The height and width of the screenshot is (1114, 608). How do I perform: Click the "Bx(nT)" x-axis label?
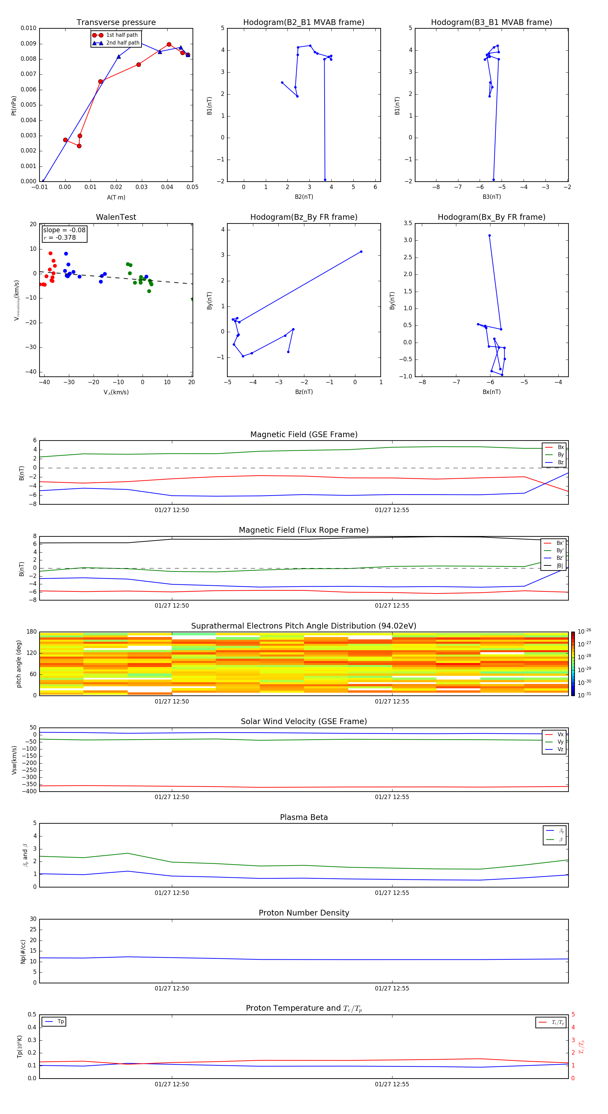tap(491, 392)
